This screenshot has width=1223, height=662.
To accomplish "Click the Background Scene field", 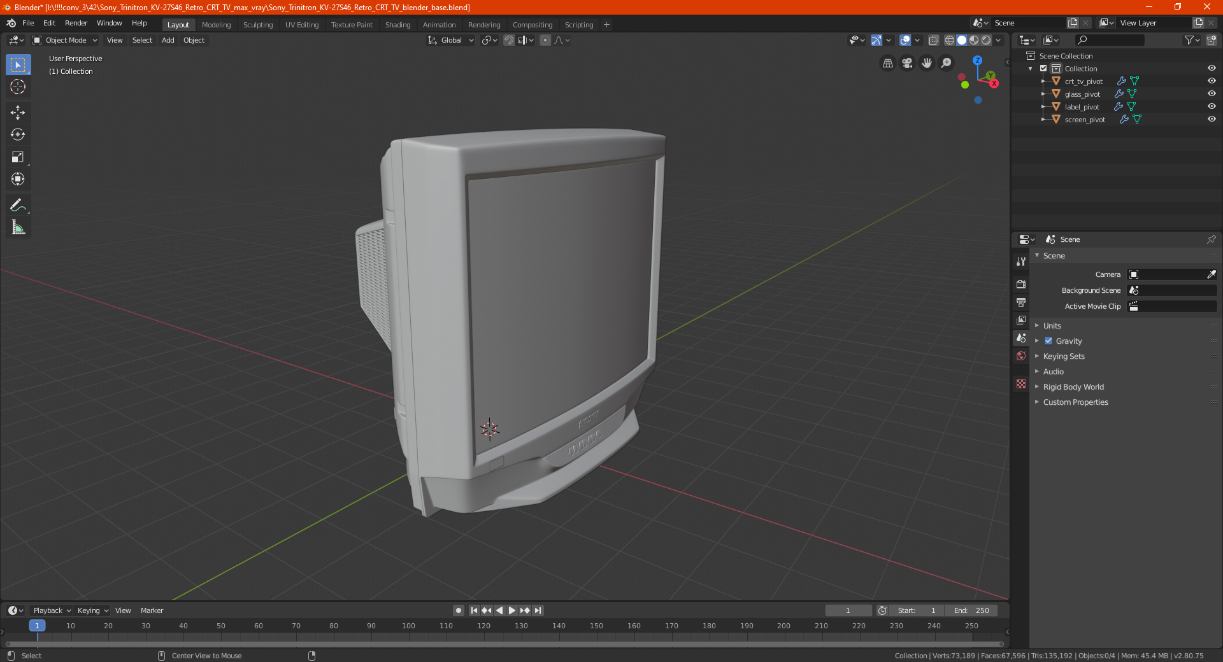I will click(1172, 290).
